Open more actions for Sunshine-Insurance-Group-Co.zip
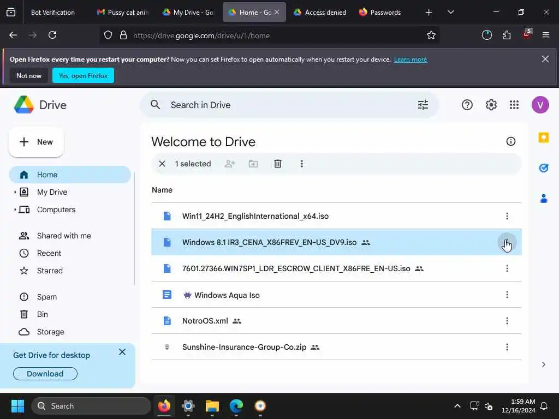Screen dimensions: 559x419 (507, 347)
